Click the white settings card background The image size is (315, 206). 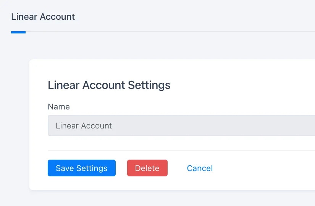click(x=241, y=84)
